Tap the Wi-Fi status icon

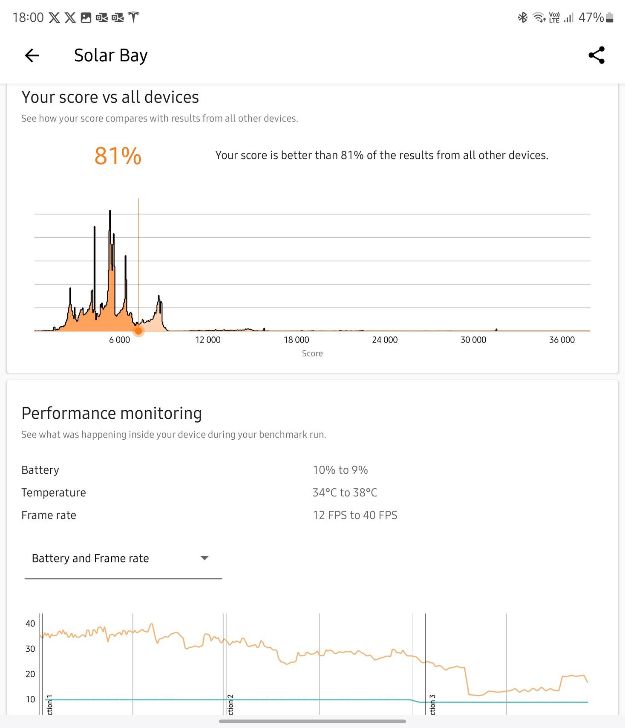pos(539,17)
